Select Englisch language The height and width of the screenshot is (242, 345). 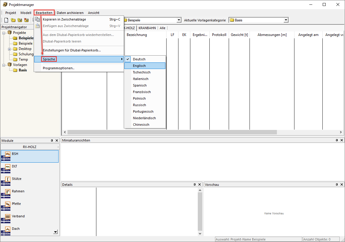coord(145,66)
